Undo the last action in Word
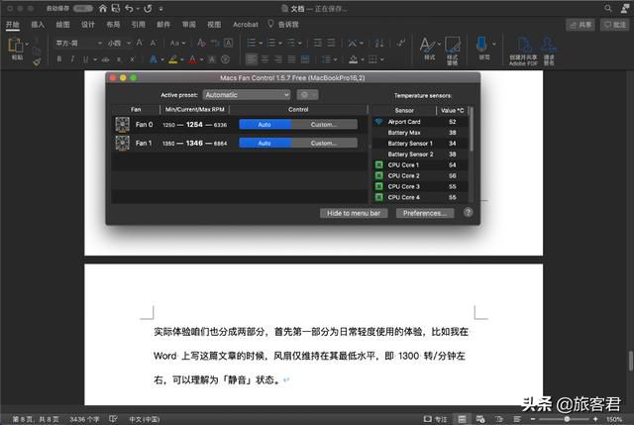 [129, 8]
